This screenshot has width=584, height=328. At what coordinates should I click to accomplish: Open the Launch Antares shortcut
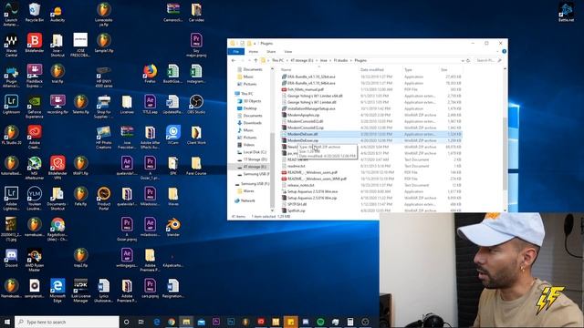[x=11, y=15]
